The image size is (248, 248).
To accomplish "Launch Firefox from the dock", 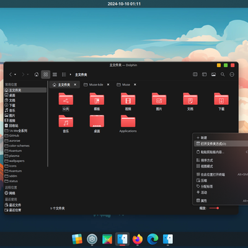I will click(x=138, y=239).
